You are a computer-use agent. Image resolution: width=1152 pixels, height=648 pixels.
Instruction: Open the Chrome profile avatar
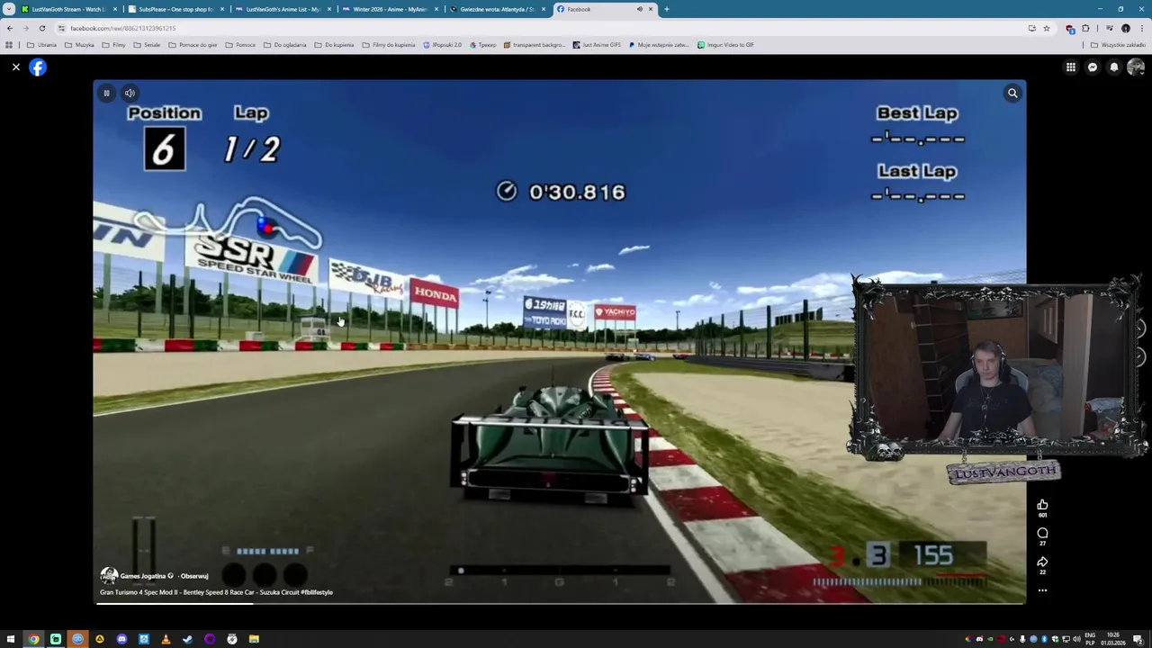point(1125,28)
